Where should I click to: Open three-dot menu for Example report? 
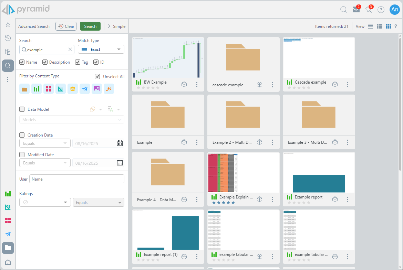click(348, 199)
